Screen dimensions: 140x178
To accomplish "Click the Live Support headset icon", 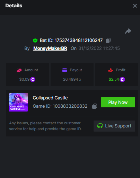I will coord(100,126).
